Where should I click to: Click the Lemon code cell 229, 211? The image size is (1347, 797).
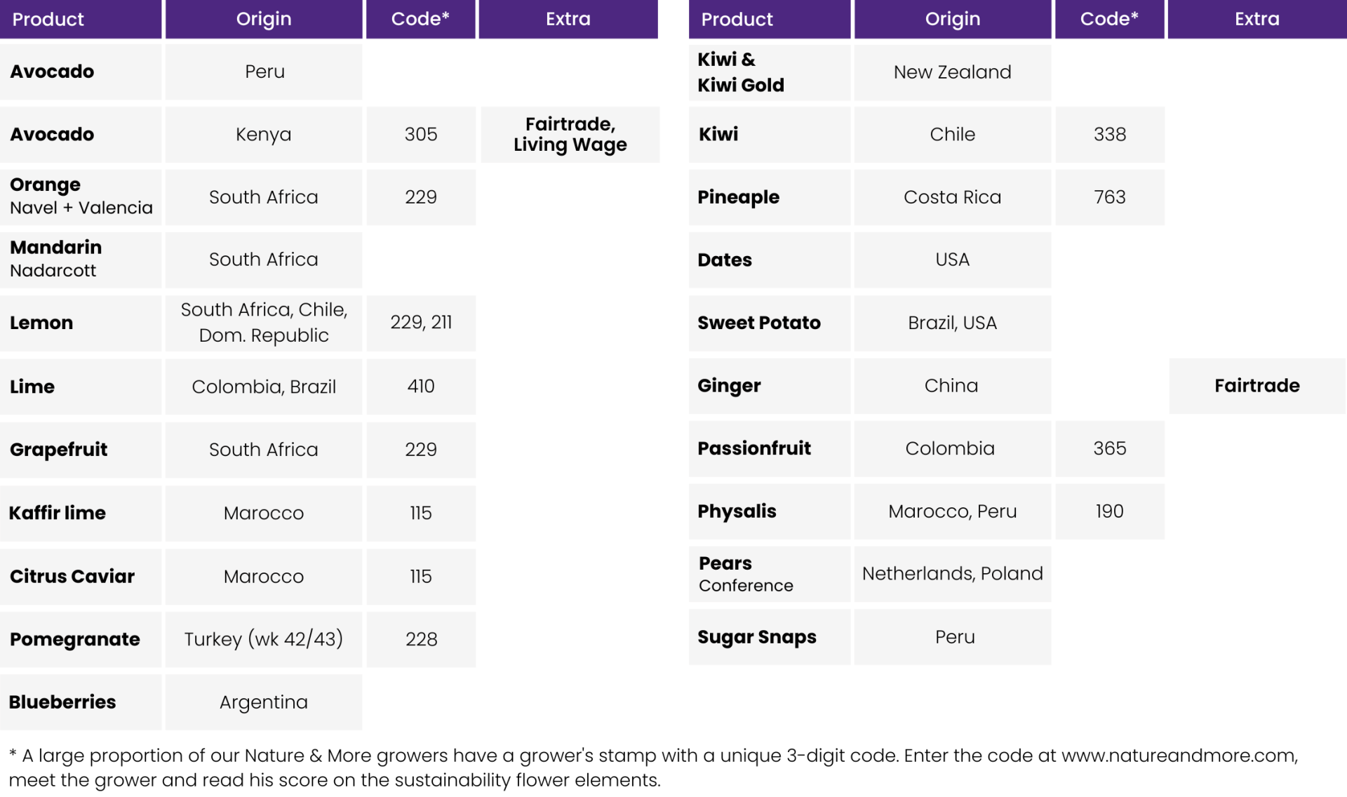coord(421,323)
